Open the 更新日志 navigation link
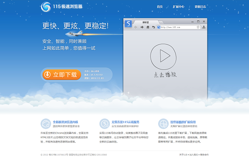This screenshot has height=160, width=249. tap(200, 7)
